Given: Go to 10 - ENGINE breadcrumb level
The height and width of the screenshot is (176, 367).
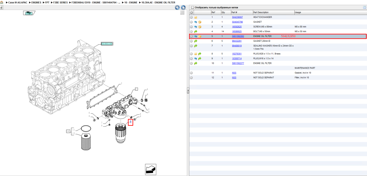Looking at the screenshot, I should 131,2.
